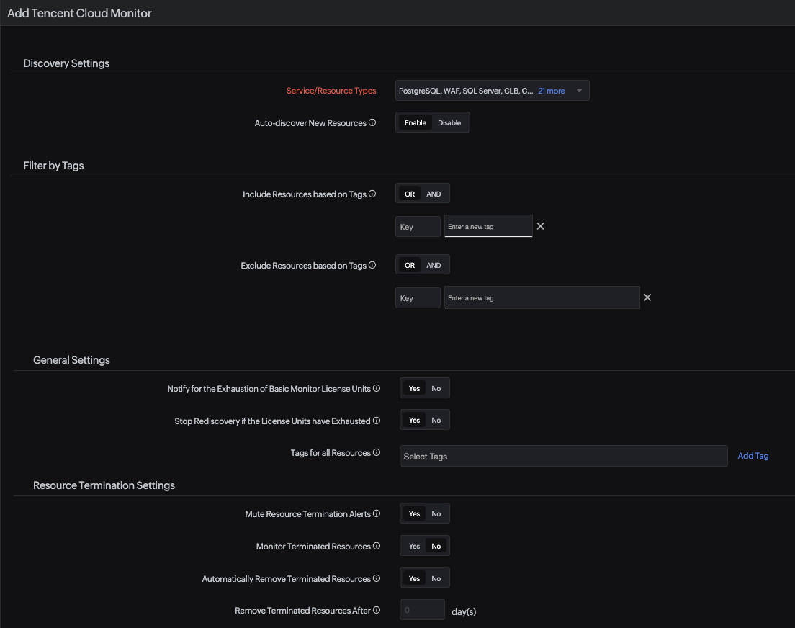The width and height of the screenshot is (795, 628).
Task: Click the info icon for Mute Resource Termination Alerts
Action: 378,513
